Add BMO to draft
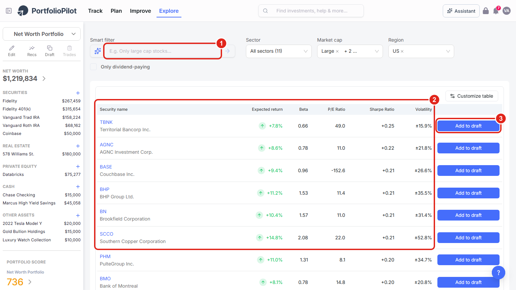This screenshot has height=290, width=516. point(468,282)
